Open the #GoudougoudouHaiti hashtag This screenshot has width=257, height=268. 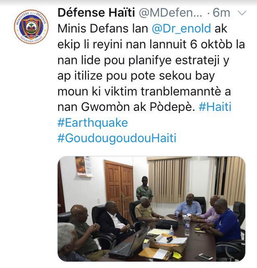(117, 138)
